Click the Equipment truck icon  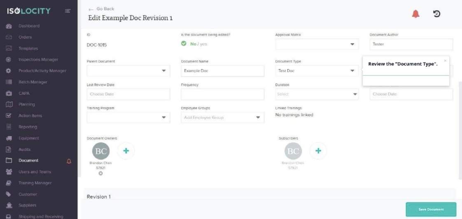pos(9,138)
